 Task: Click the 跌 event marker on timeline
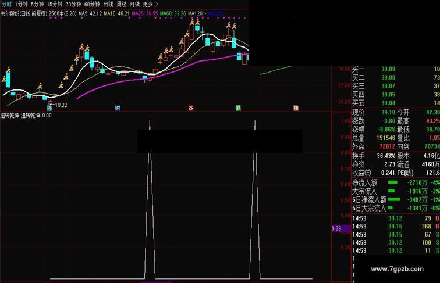pyautogui.click(x=238, y=108)
